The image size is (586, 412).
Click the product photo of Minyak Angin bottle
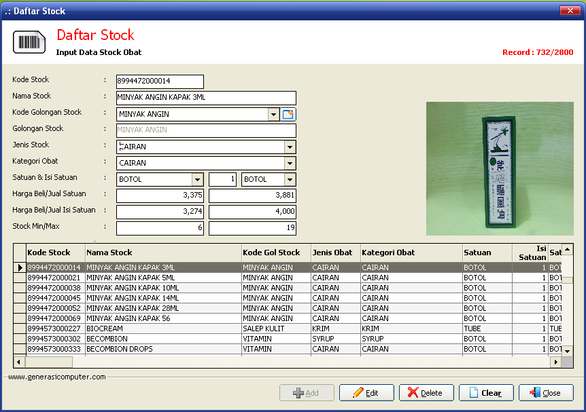[x=500, y=168]
